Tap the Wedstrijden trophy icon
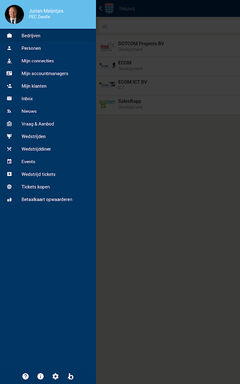The height and width of the screenshot is (384, 240). [x=9, y=136]
